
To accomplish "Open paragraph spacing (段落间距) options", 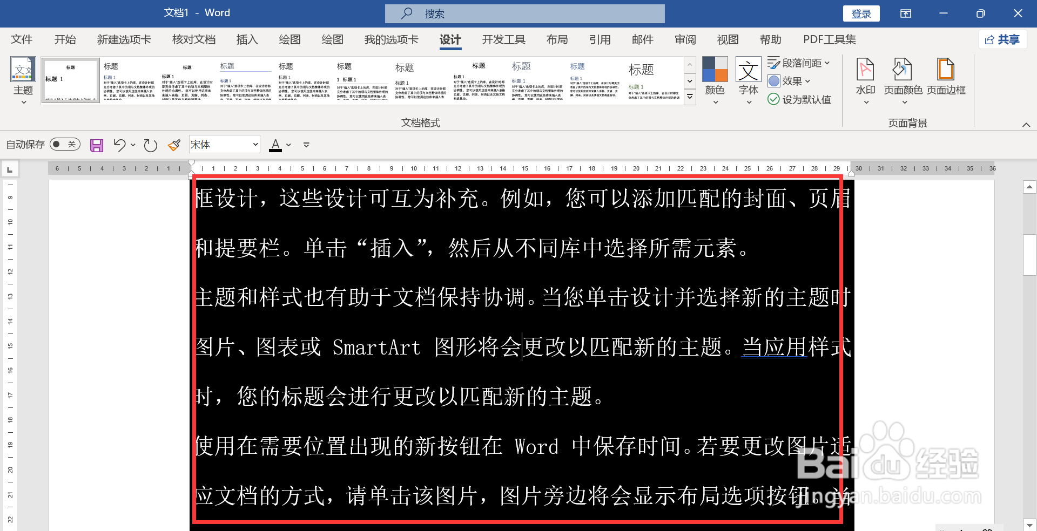I will point(799,63).
